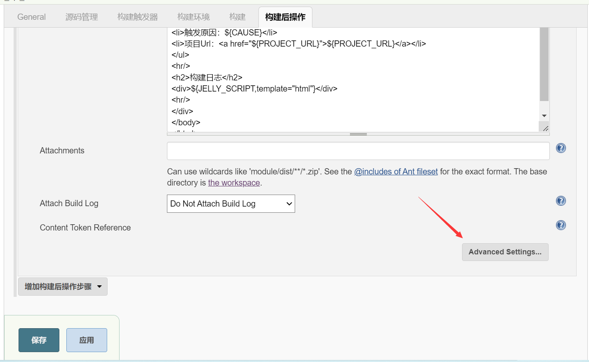
Task: Open help for the Attachments field
Action: (x=561, y=148)
